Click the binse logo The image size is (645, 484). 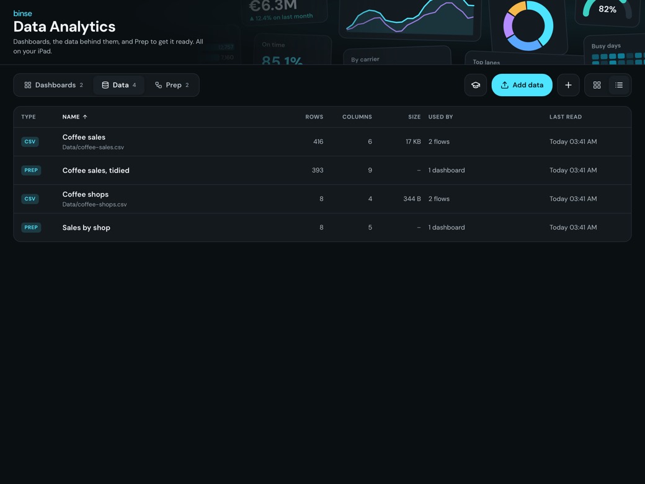[22, 14]
